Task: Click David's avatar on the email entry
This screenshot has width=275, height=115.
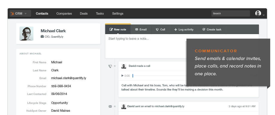Action: pyautogui.click(x=124, y=107)
